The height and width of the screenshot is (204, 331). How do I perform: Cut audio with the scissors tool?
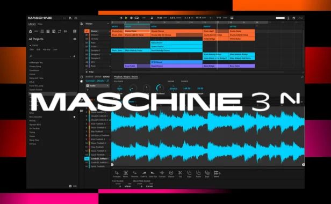tap(180, 173)
